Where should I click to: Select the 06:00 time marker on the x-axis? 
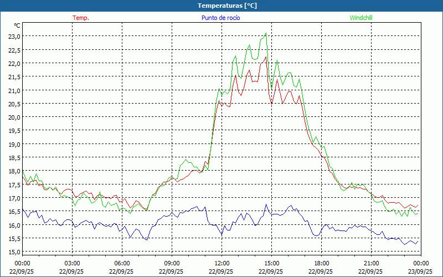click(x=122, y=263)
